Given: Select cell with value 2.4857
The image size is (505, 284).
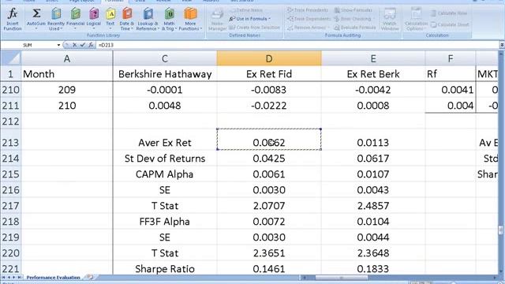Looking at the screenshot, I should click(x=373, y=205).
